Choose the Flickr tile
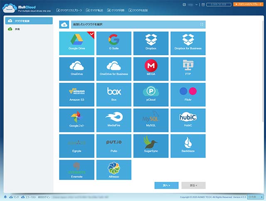The height and width of the screenshot is (201, 266). [x=188, y=95]
